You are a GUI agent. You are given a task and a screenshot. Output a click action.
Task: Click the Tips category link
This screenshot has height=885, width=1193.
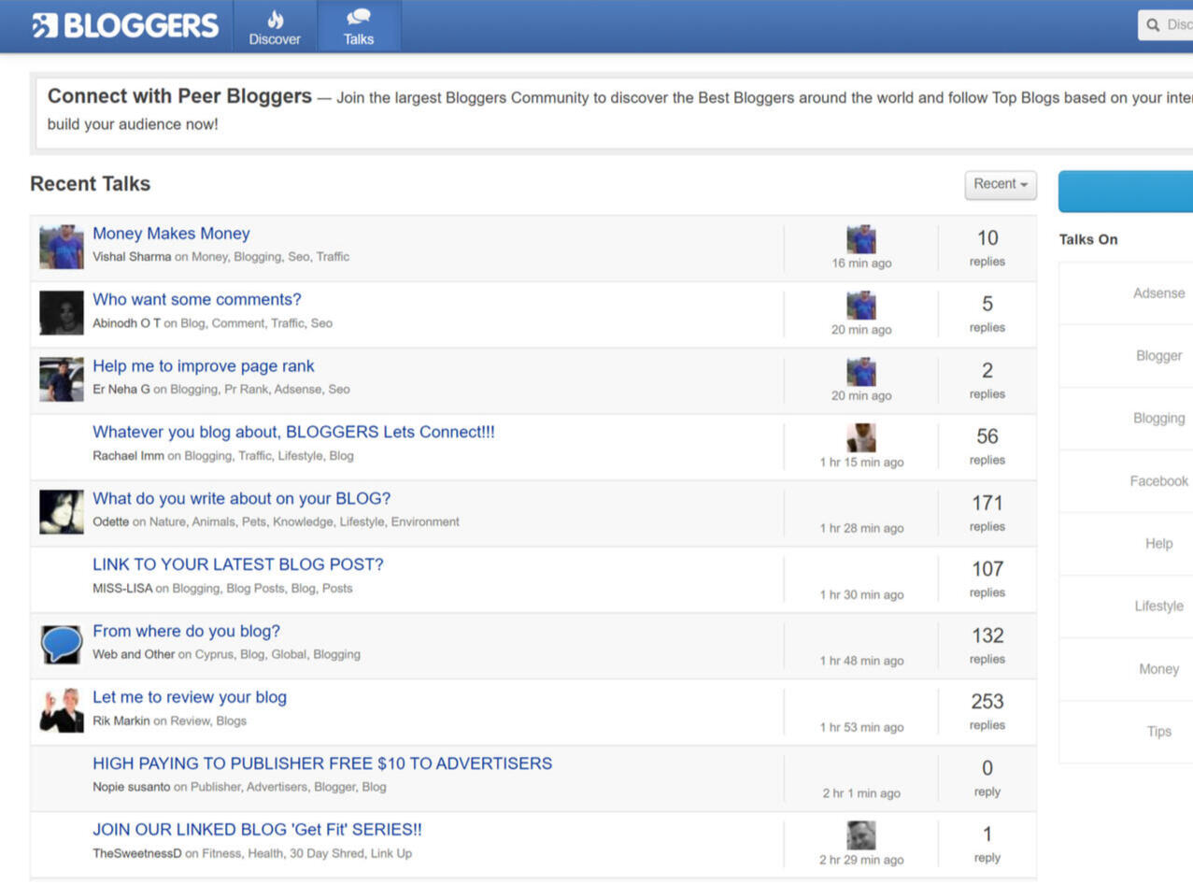1158,732
